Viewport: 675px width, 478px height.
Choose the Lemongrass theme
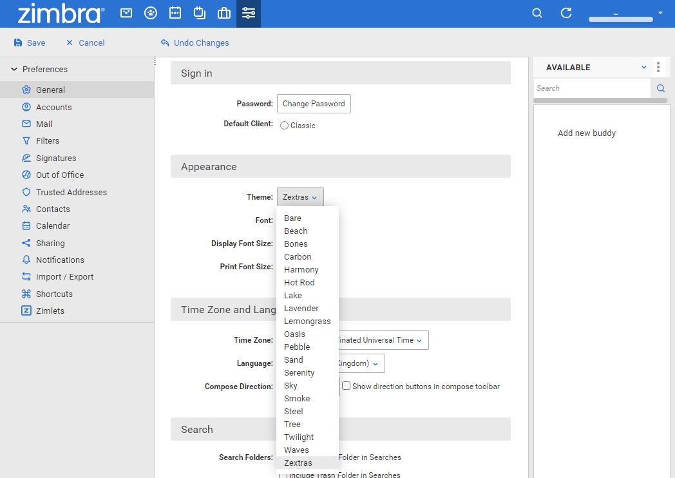(307, 321)
